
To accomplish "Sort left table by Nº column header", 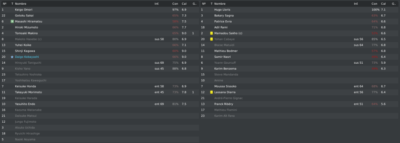I will 4,4.
